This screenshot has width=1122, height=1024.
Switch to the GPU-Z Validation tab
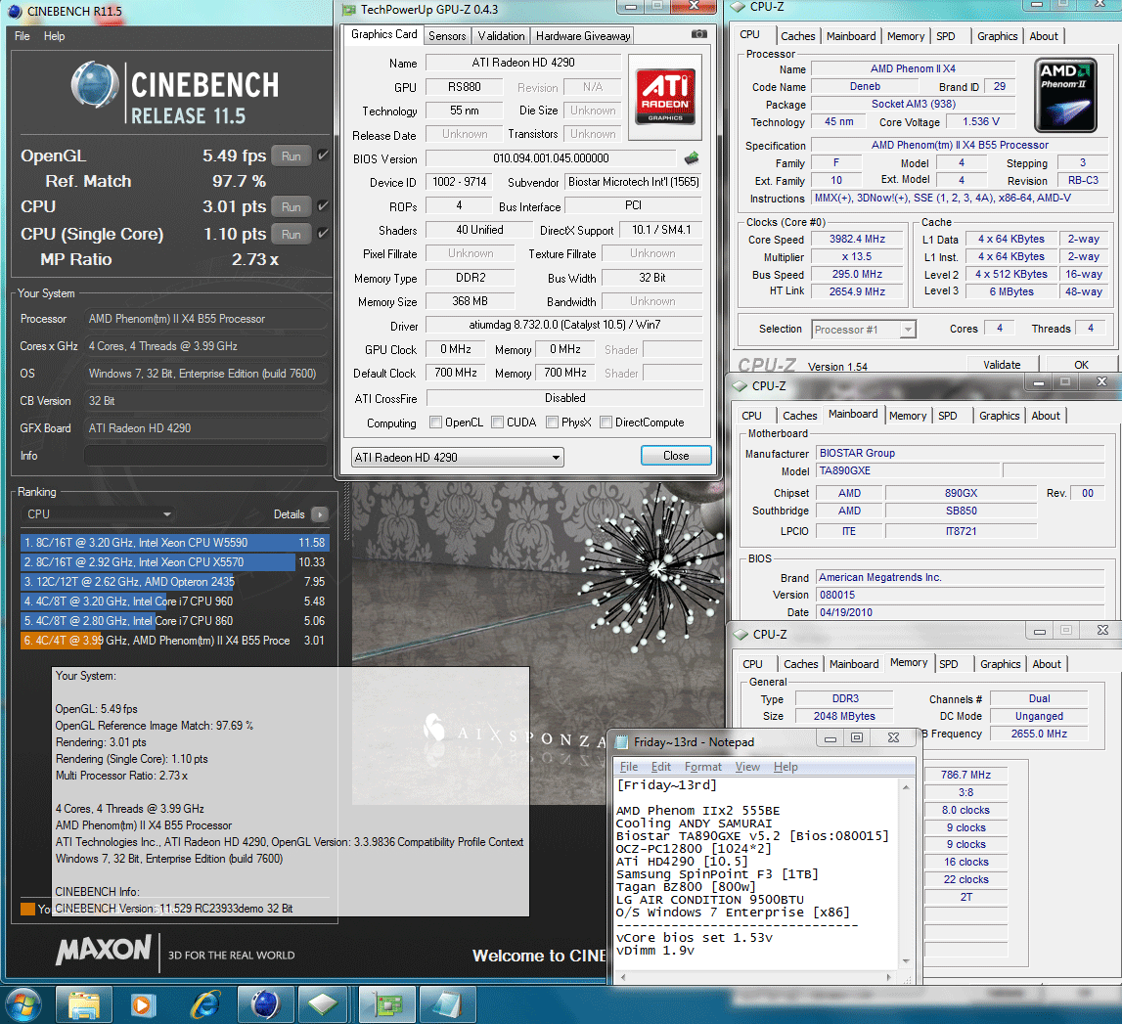[501, 36]
